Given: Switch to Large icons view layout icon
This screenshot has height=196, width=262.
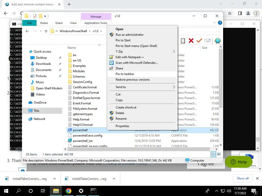Looking at the screenshot, I should click(219, 154).
